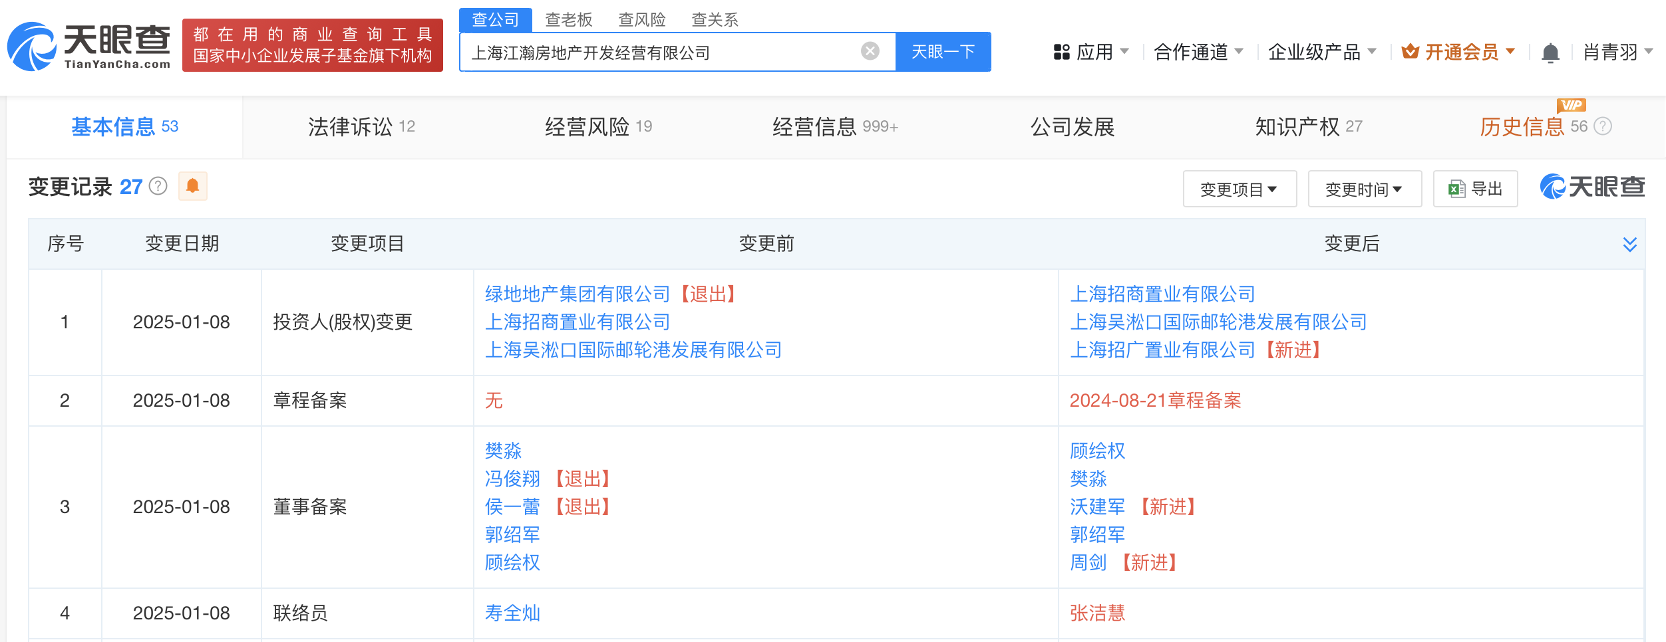
Task: Click the red slogan banner
Action: click(x=313, y=45)
